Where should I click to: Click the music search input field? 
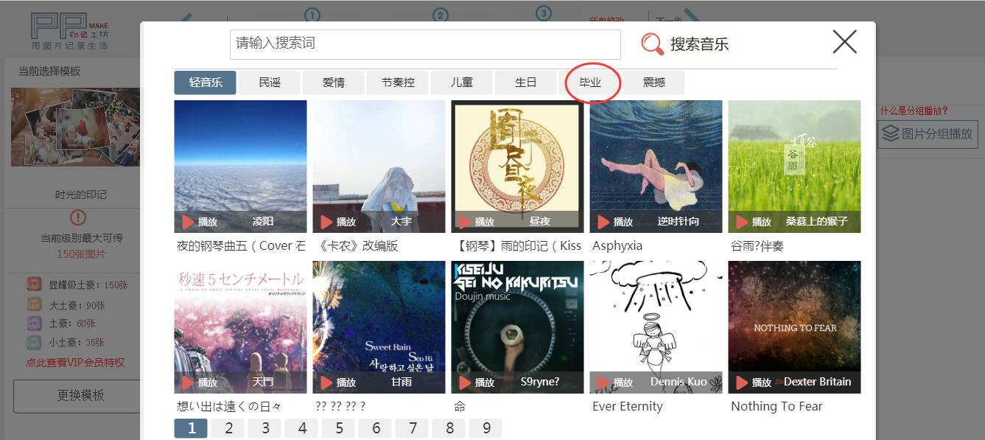425,44
